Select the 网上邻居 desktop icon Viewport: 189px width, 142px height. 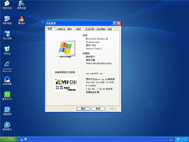[7, 35]
